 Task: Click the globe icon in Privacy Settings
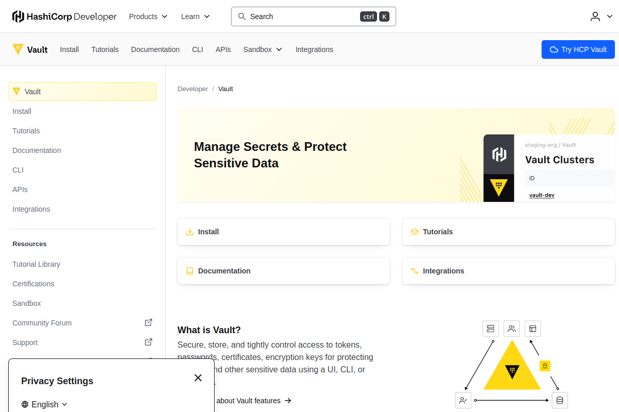pos(25,404)
